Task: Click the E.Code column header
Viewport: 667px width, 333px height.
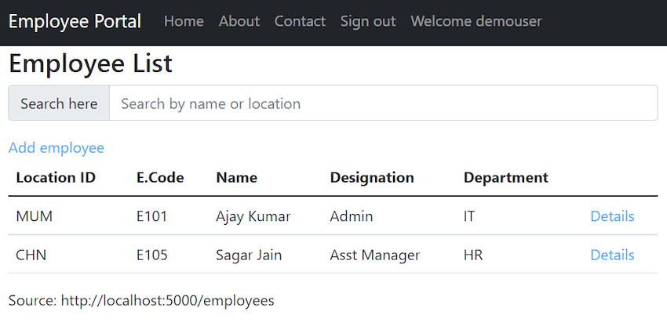Action: [160, 178]
